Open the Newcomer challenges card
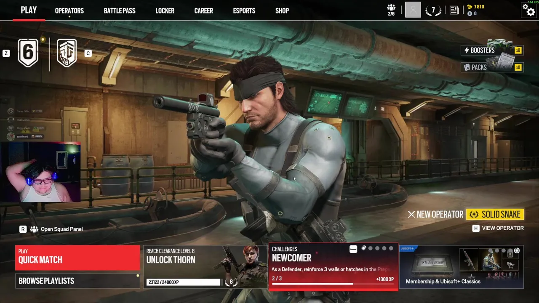This screenshot has height=303, width=539. [334, 267]
